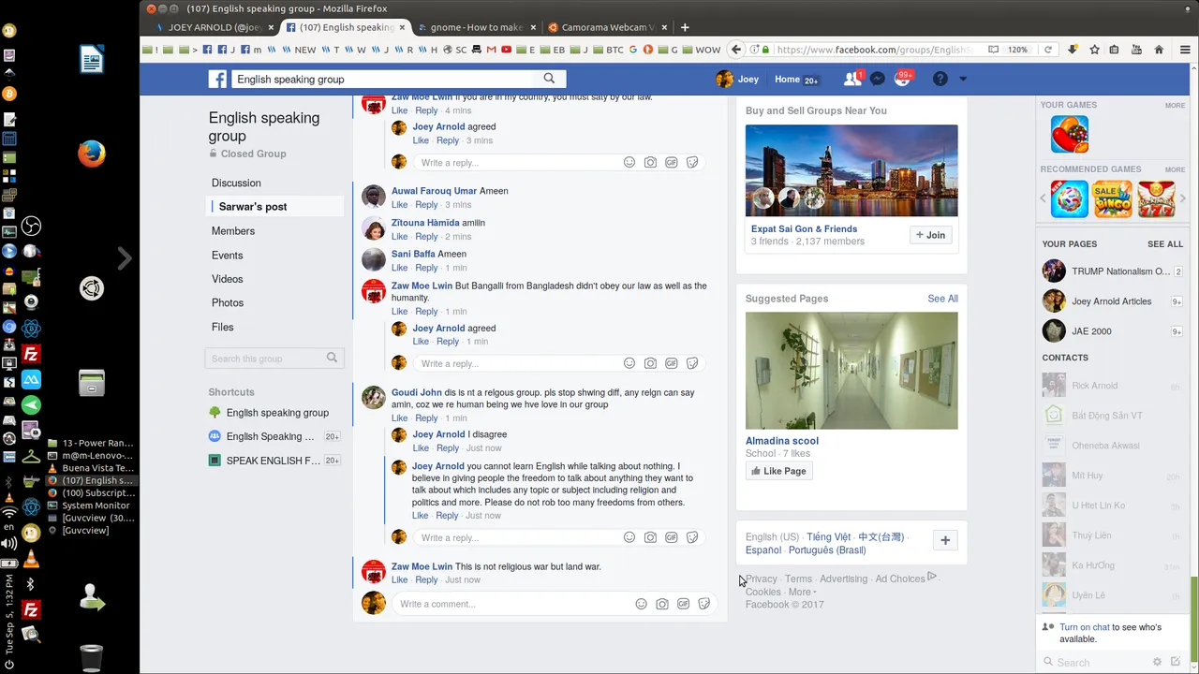Open Photos in group sidebar
The width and height of the screenshot is (1199, 674).
228,302
